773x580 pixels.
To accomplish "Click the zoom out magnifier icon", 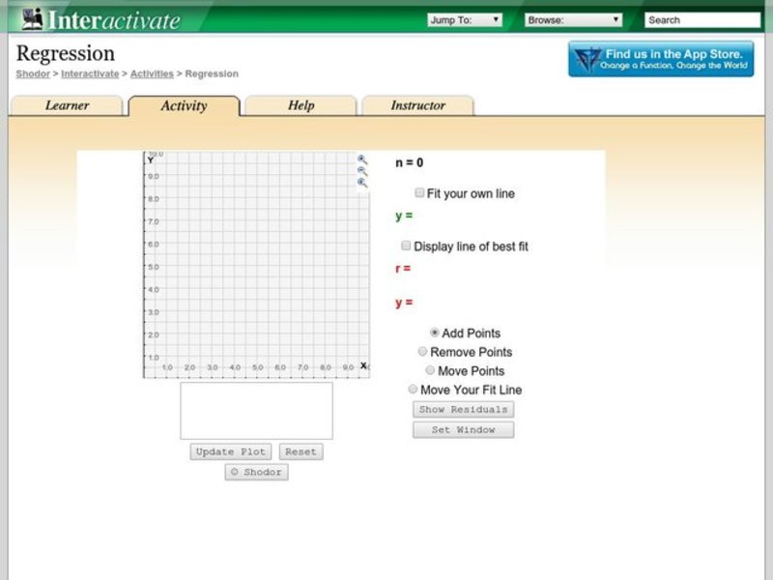I will (x=362, y=171).
